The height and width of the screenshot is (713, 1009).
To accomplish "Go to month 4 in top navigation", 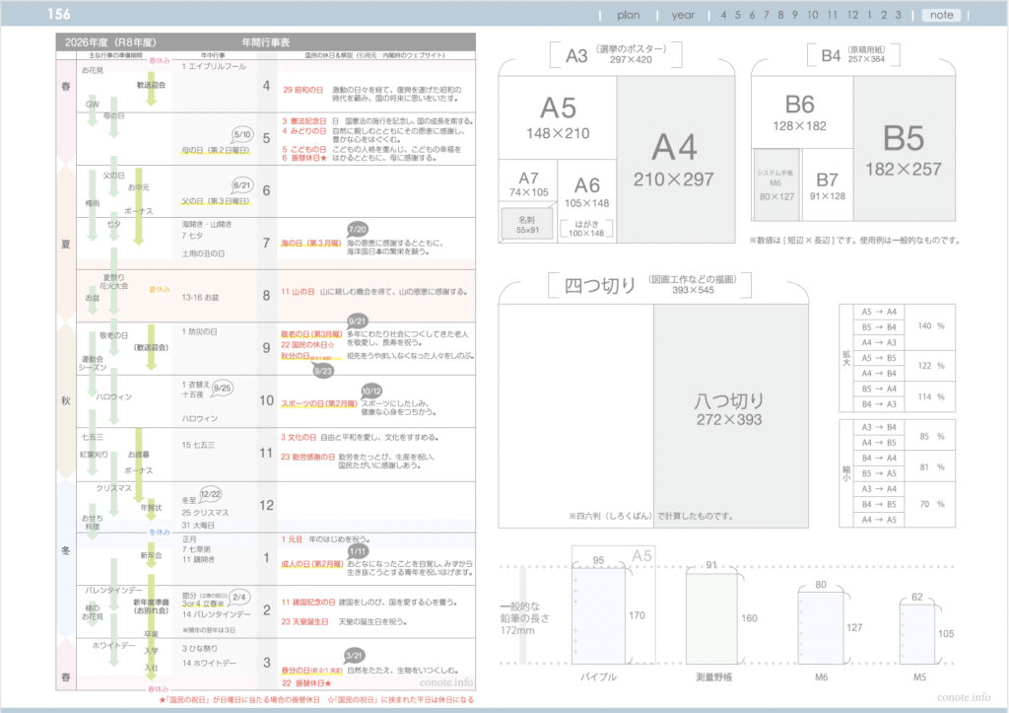I will 724,15.
